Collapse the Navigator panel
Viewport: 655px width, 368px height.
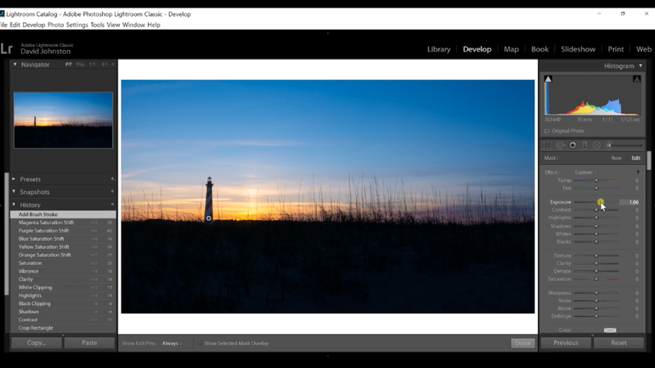coord(15,64)
